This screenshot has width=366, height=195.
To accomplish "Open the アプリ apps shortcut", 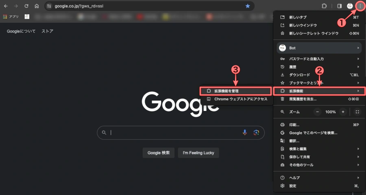I will [x=11, y=17].
